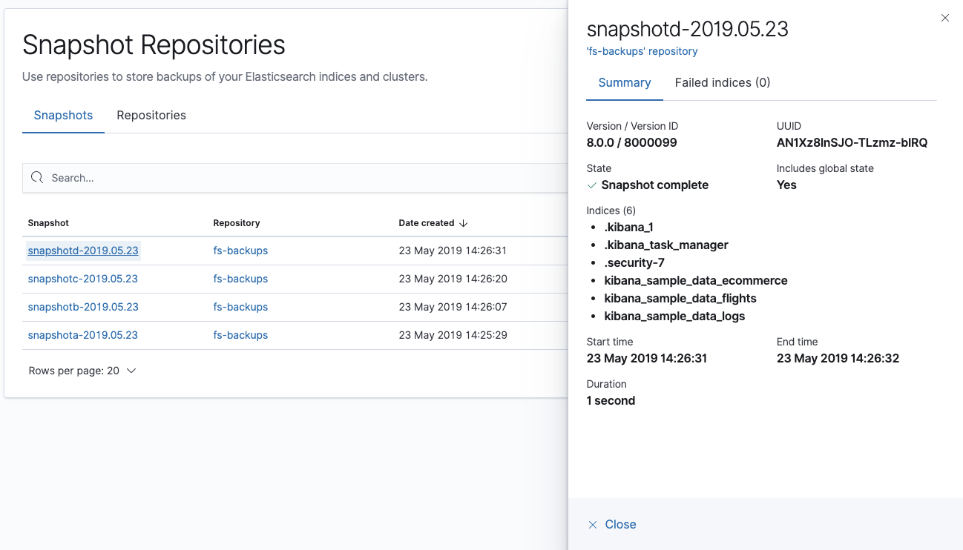Click the X icon to close the flyout
Image resolution: width=963 pixels, height=550 pixels.
[944, 18]
